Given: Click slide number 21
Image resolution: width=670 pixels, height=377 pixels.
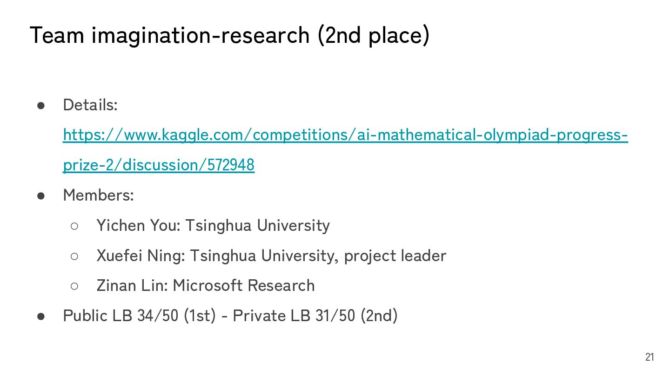Looking at the screenshot, I should pyautogui.click(x=650, y=357).
